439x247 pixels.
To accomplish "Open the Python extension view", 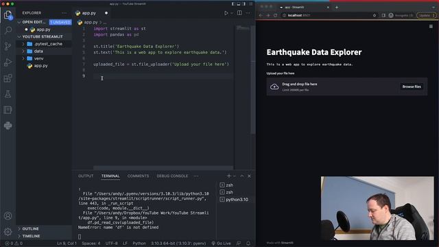I will point(8,126).
